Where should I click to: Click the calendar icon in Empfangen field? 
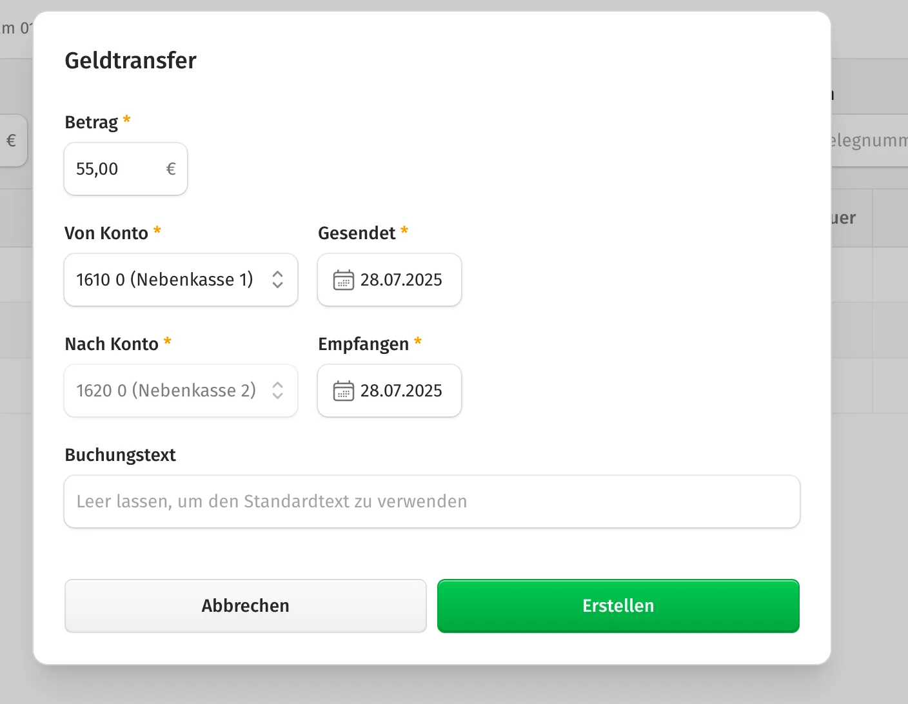pyautogui.click(x=343, y=391)
